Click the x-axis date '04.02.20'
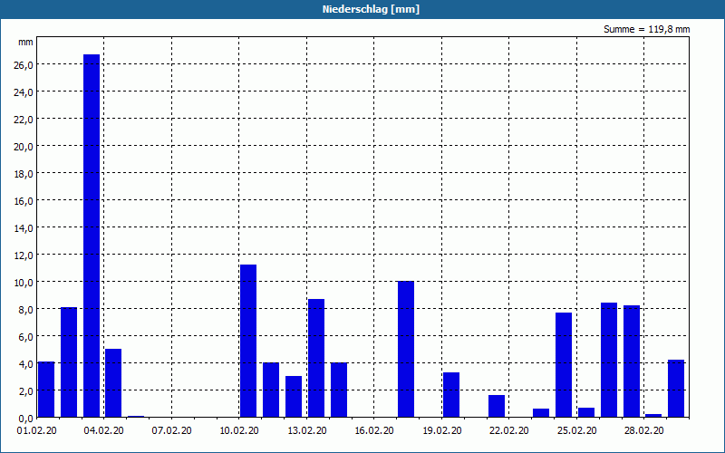Viewport: 725px width, 453px height. tap(104, 430)
